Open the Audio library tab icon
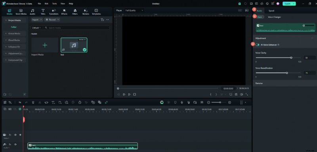317x152 pixels. pos(32,11)
